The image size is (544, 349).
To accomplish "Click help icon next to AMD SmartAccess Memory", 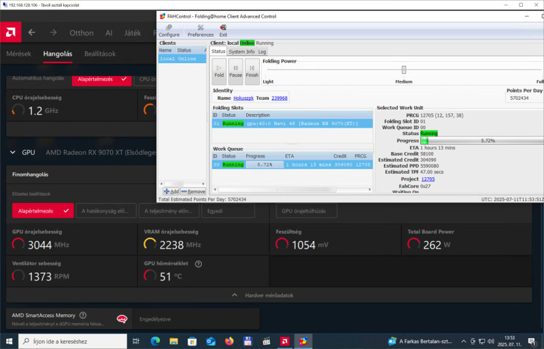I will (x=83, y=315).
